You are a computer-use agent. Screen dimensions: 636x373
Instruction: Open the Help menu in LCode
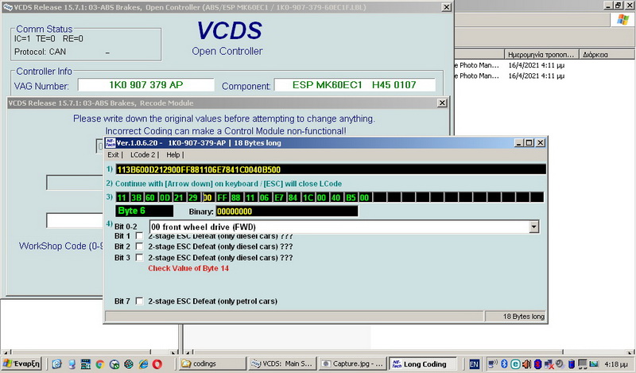coord(173,154)
